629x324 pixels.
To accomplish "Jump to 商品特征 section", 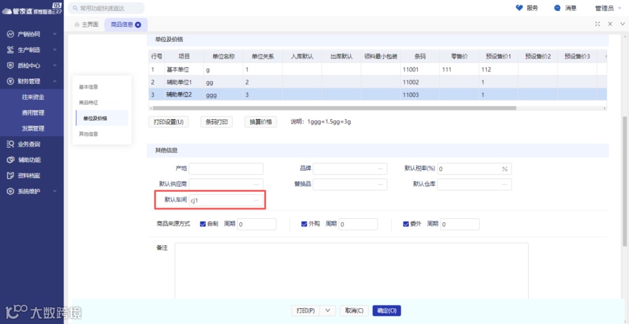I will [x=89, y=102].
